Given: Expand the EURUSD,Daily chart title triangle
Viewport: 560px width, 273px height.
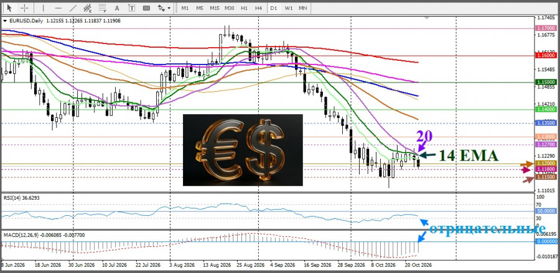Looking at the screenshot, I should click(x=4, y=21).
